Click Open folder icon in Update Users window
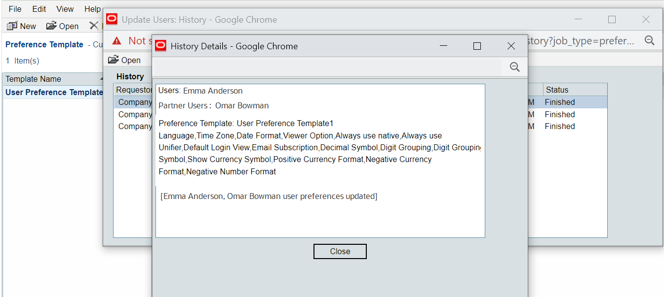 coord(114,60)
